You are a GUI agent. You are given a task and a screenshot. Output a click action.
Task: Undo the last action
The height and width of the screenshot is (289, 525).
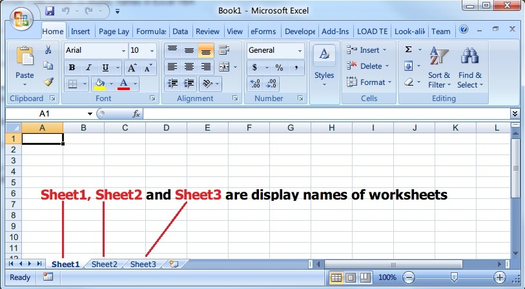66,11
